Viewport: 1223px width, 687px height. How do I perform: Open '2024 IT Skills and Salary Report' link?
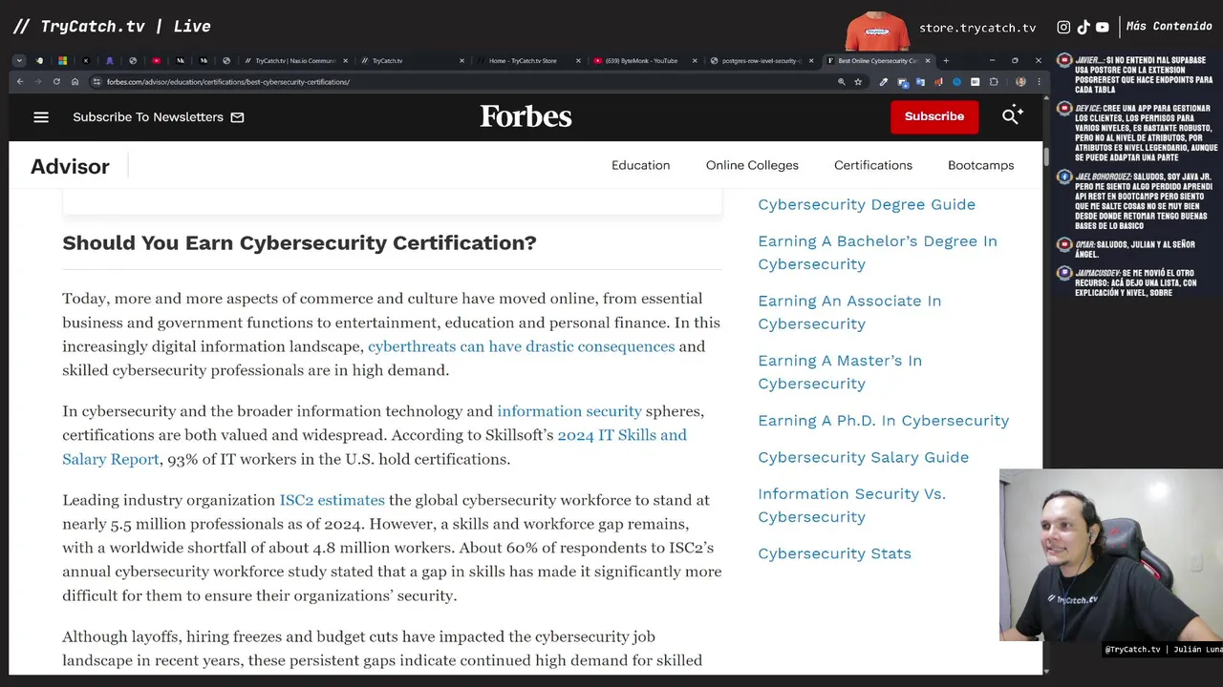375,447
